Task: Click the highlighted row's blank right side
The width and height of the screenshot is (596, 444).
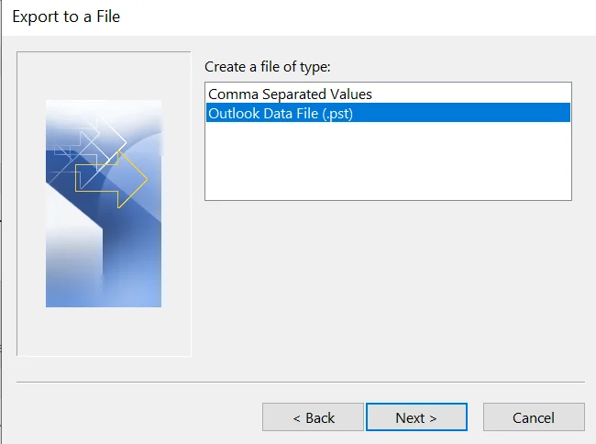Action: (477, 113)
